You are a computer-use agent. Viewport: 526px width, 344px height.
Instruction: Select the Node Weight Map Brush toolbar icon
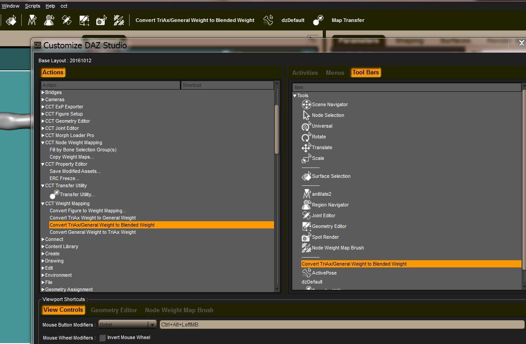[x=119, y=20]
